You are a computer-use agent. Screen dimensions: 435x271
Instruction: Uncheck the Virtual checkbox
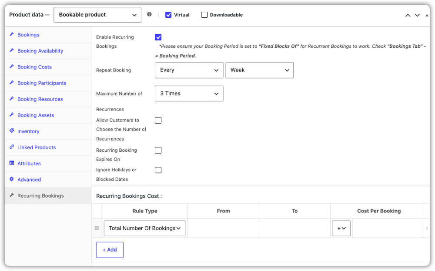point(168,15)
